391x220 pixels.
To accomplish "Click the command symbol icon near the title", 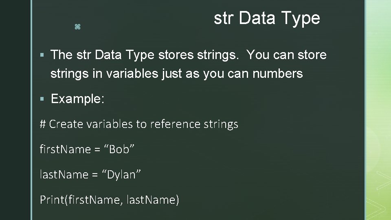I will pos(77,27).
